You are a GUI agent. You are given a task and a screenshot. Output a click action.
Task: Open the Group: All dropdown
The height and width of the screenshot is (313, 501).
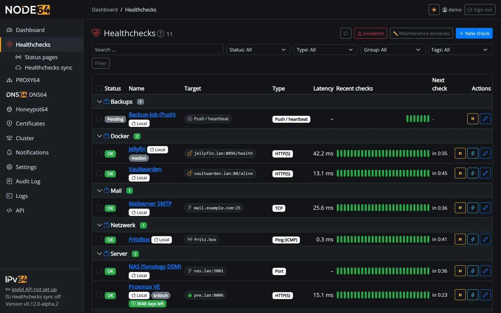coord(393,50)
